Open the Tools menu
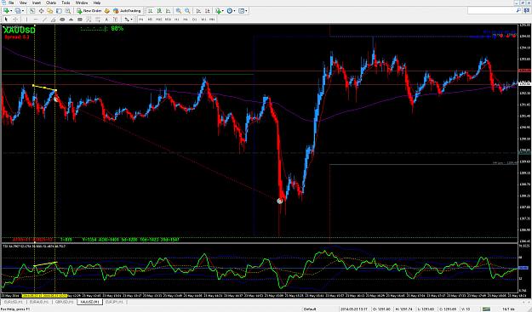 pos(66,3)
